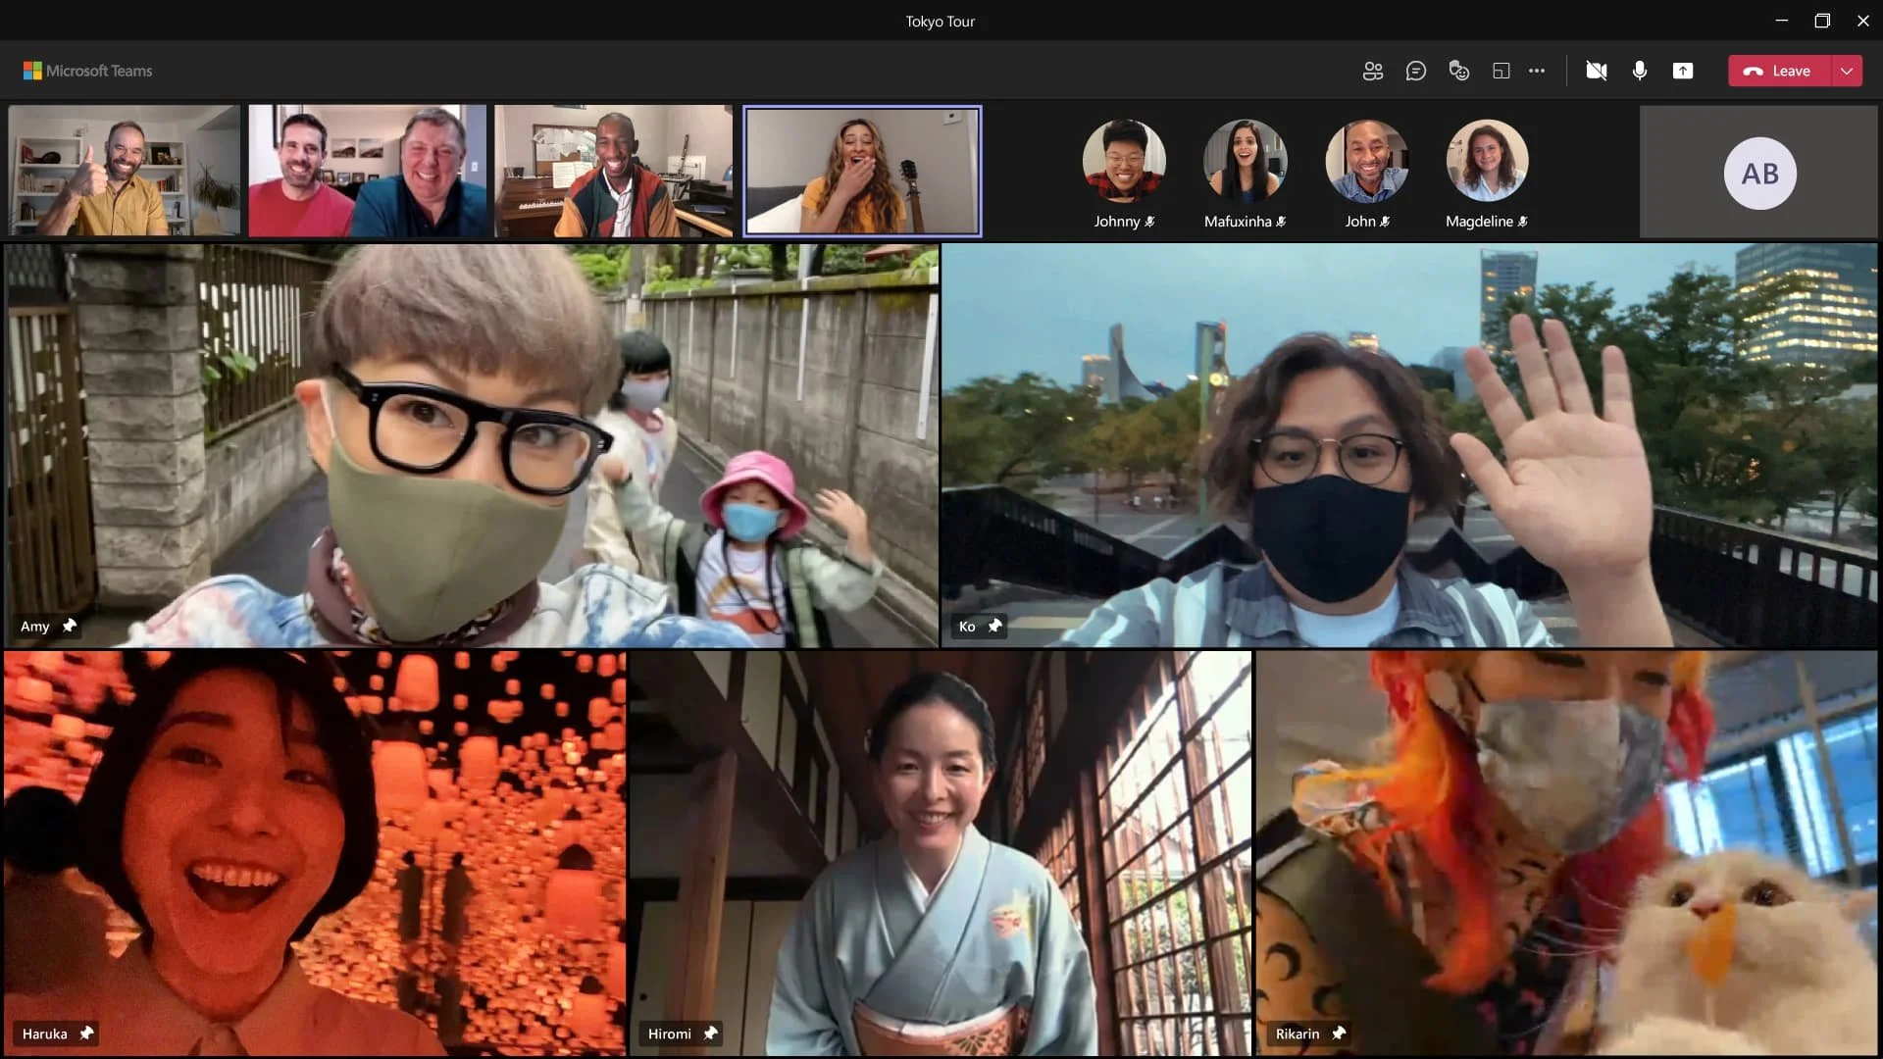1883x1059 pixels.
Task: Open the share content tray
Action: click(x=1682, y=71)
